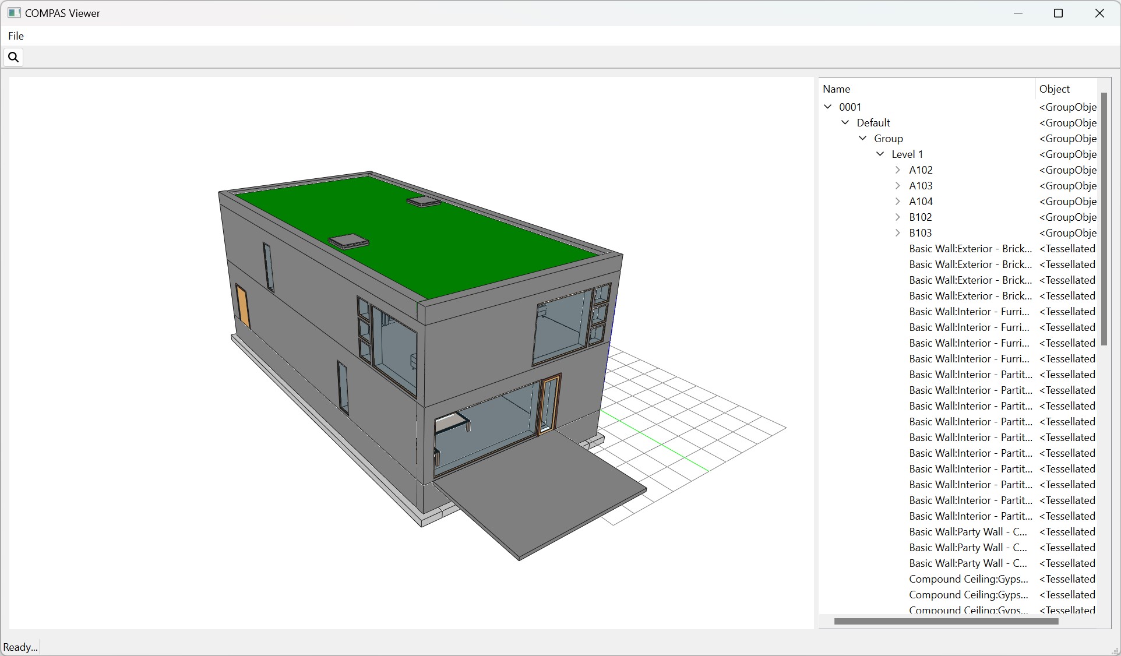This screenshot has height=656, width=1121.
Task: Click the COMPAS Viewer app icon
Action: pyautogui.click(x=14, y=13)
